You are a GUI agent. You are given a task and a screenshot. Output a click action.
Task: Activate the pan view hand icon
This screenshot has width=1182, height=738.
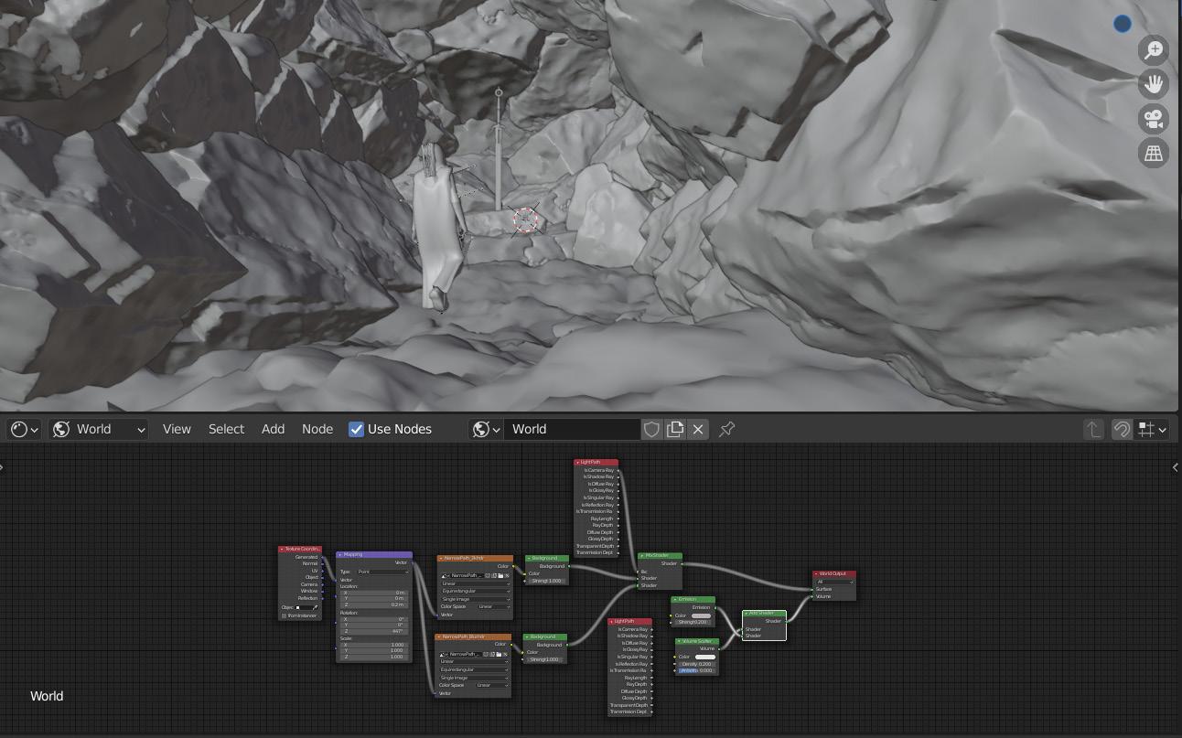[1154, 84]
